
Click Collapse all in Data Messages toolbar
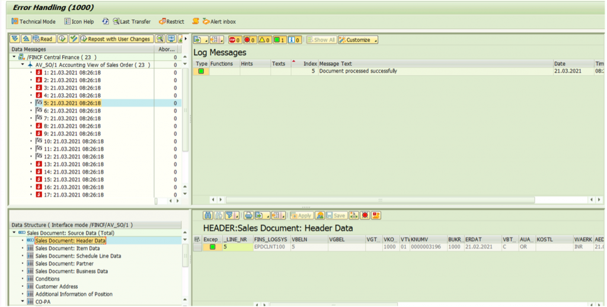pyautogui.click(x=25, y=39)
